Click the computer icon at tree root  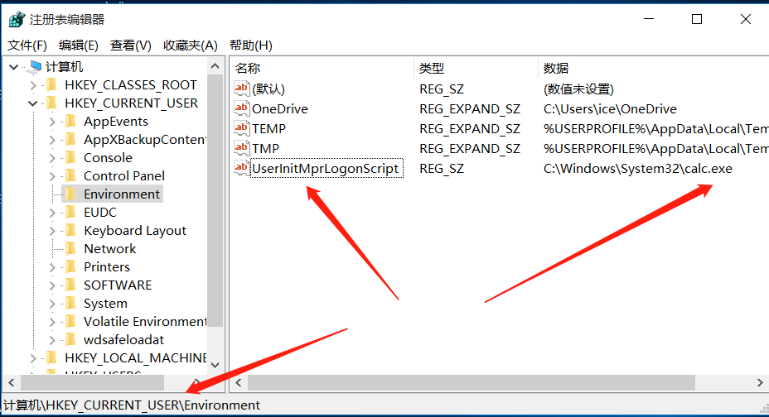[36, 66]
